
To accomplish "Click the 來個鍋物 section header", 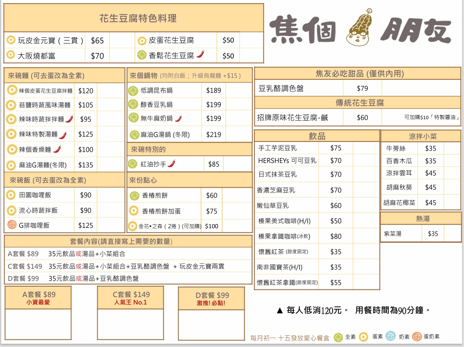I will [190, 75].
